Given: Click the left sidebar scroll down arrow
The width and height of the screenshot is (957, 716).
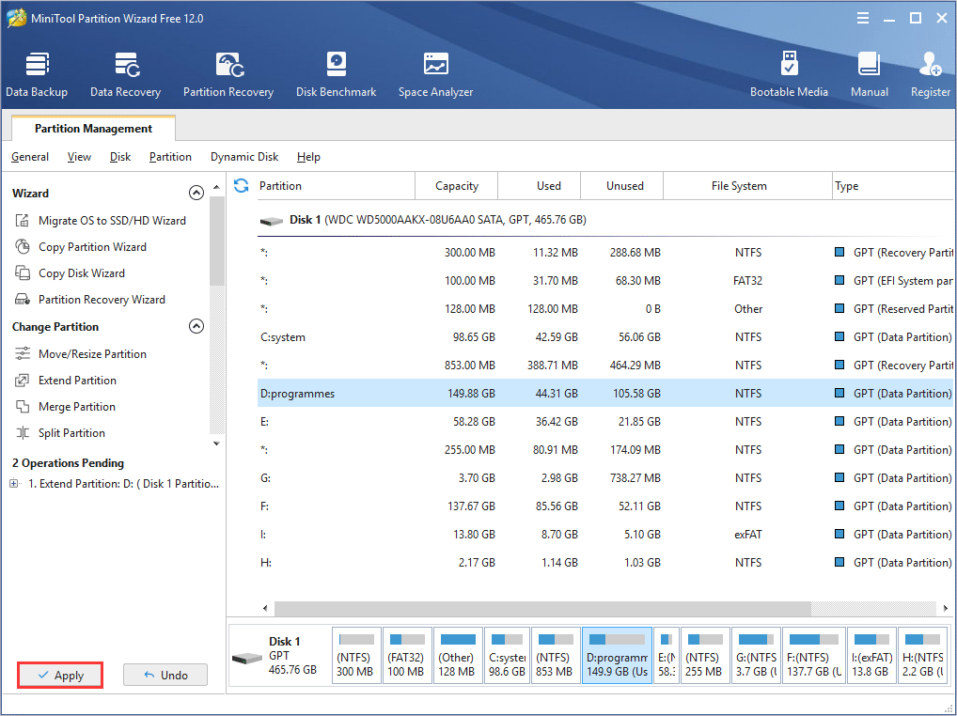Looking at the screenshot, I should point(216,444).
